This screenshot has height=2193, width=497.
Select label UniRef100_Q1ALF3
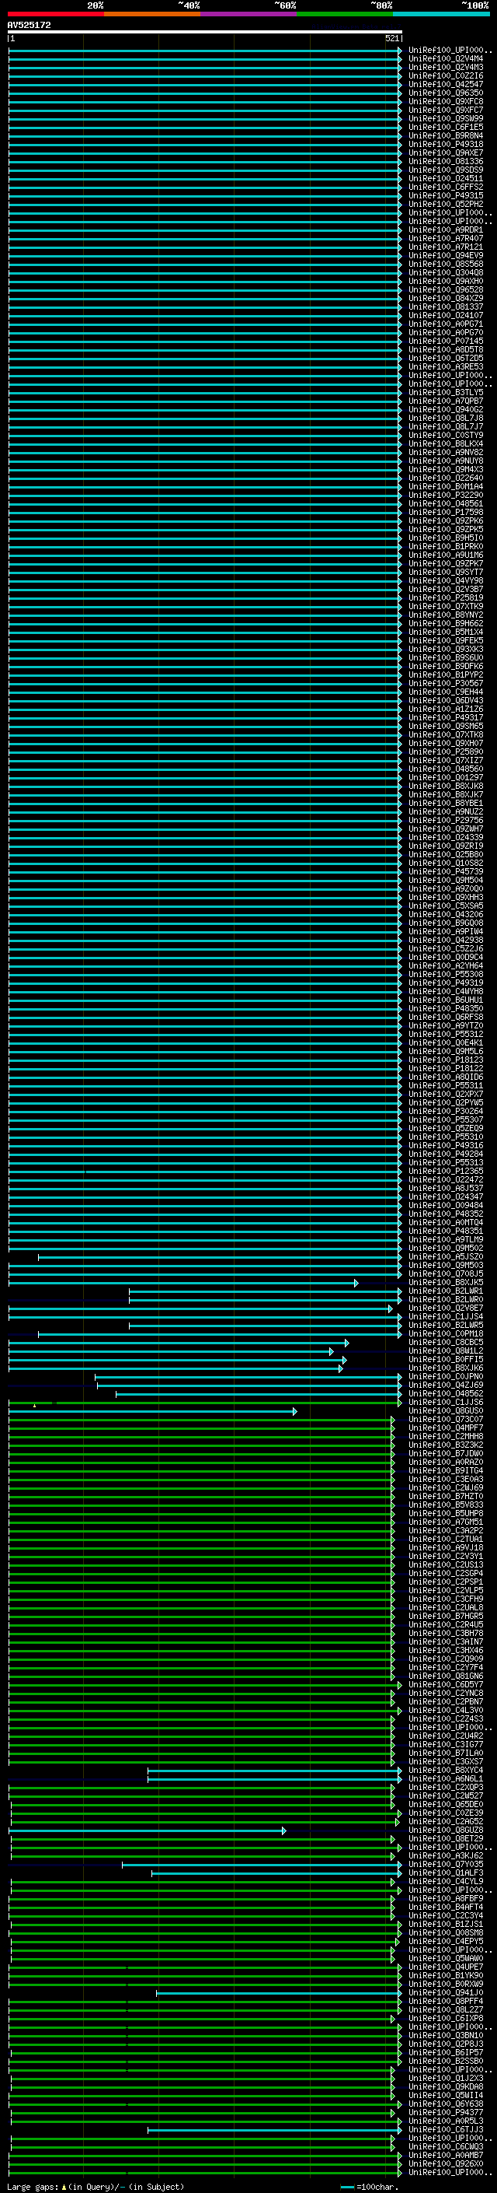click(x=445, y=1873)
